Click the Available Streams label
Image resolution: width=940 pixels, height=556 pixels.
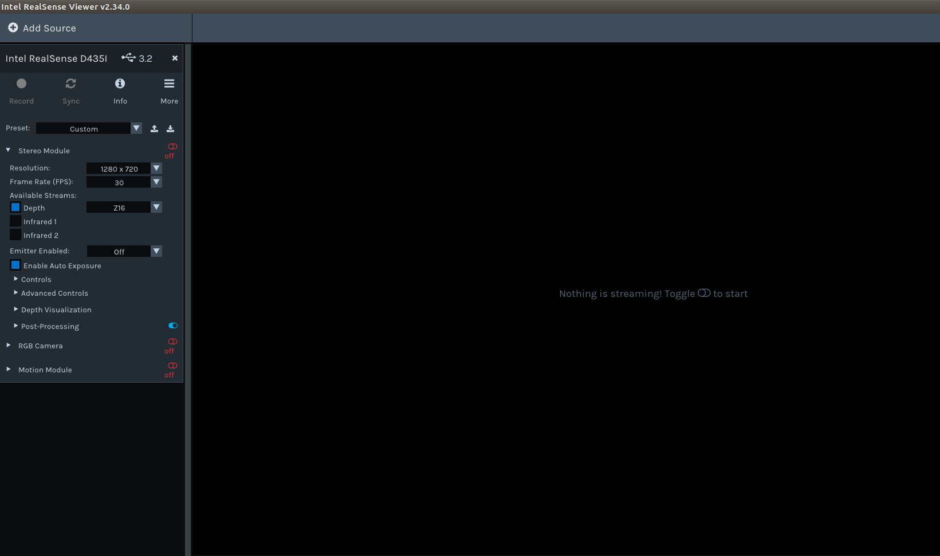pos(43,195)
